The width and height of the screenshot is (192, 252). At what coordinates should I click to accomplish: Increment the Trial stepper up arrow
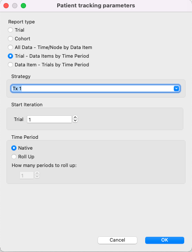coord(75,118)
